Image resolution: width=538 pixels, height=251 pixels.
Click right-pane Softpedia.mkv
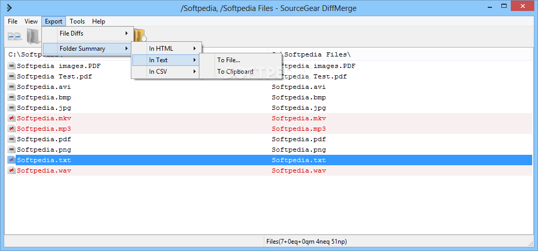click(299, 118)
